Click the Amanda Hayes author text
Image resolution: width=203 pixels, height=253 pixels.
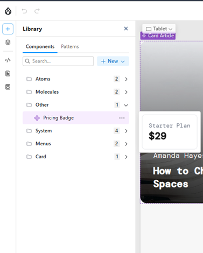178,156
